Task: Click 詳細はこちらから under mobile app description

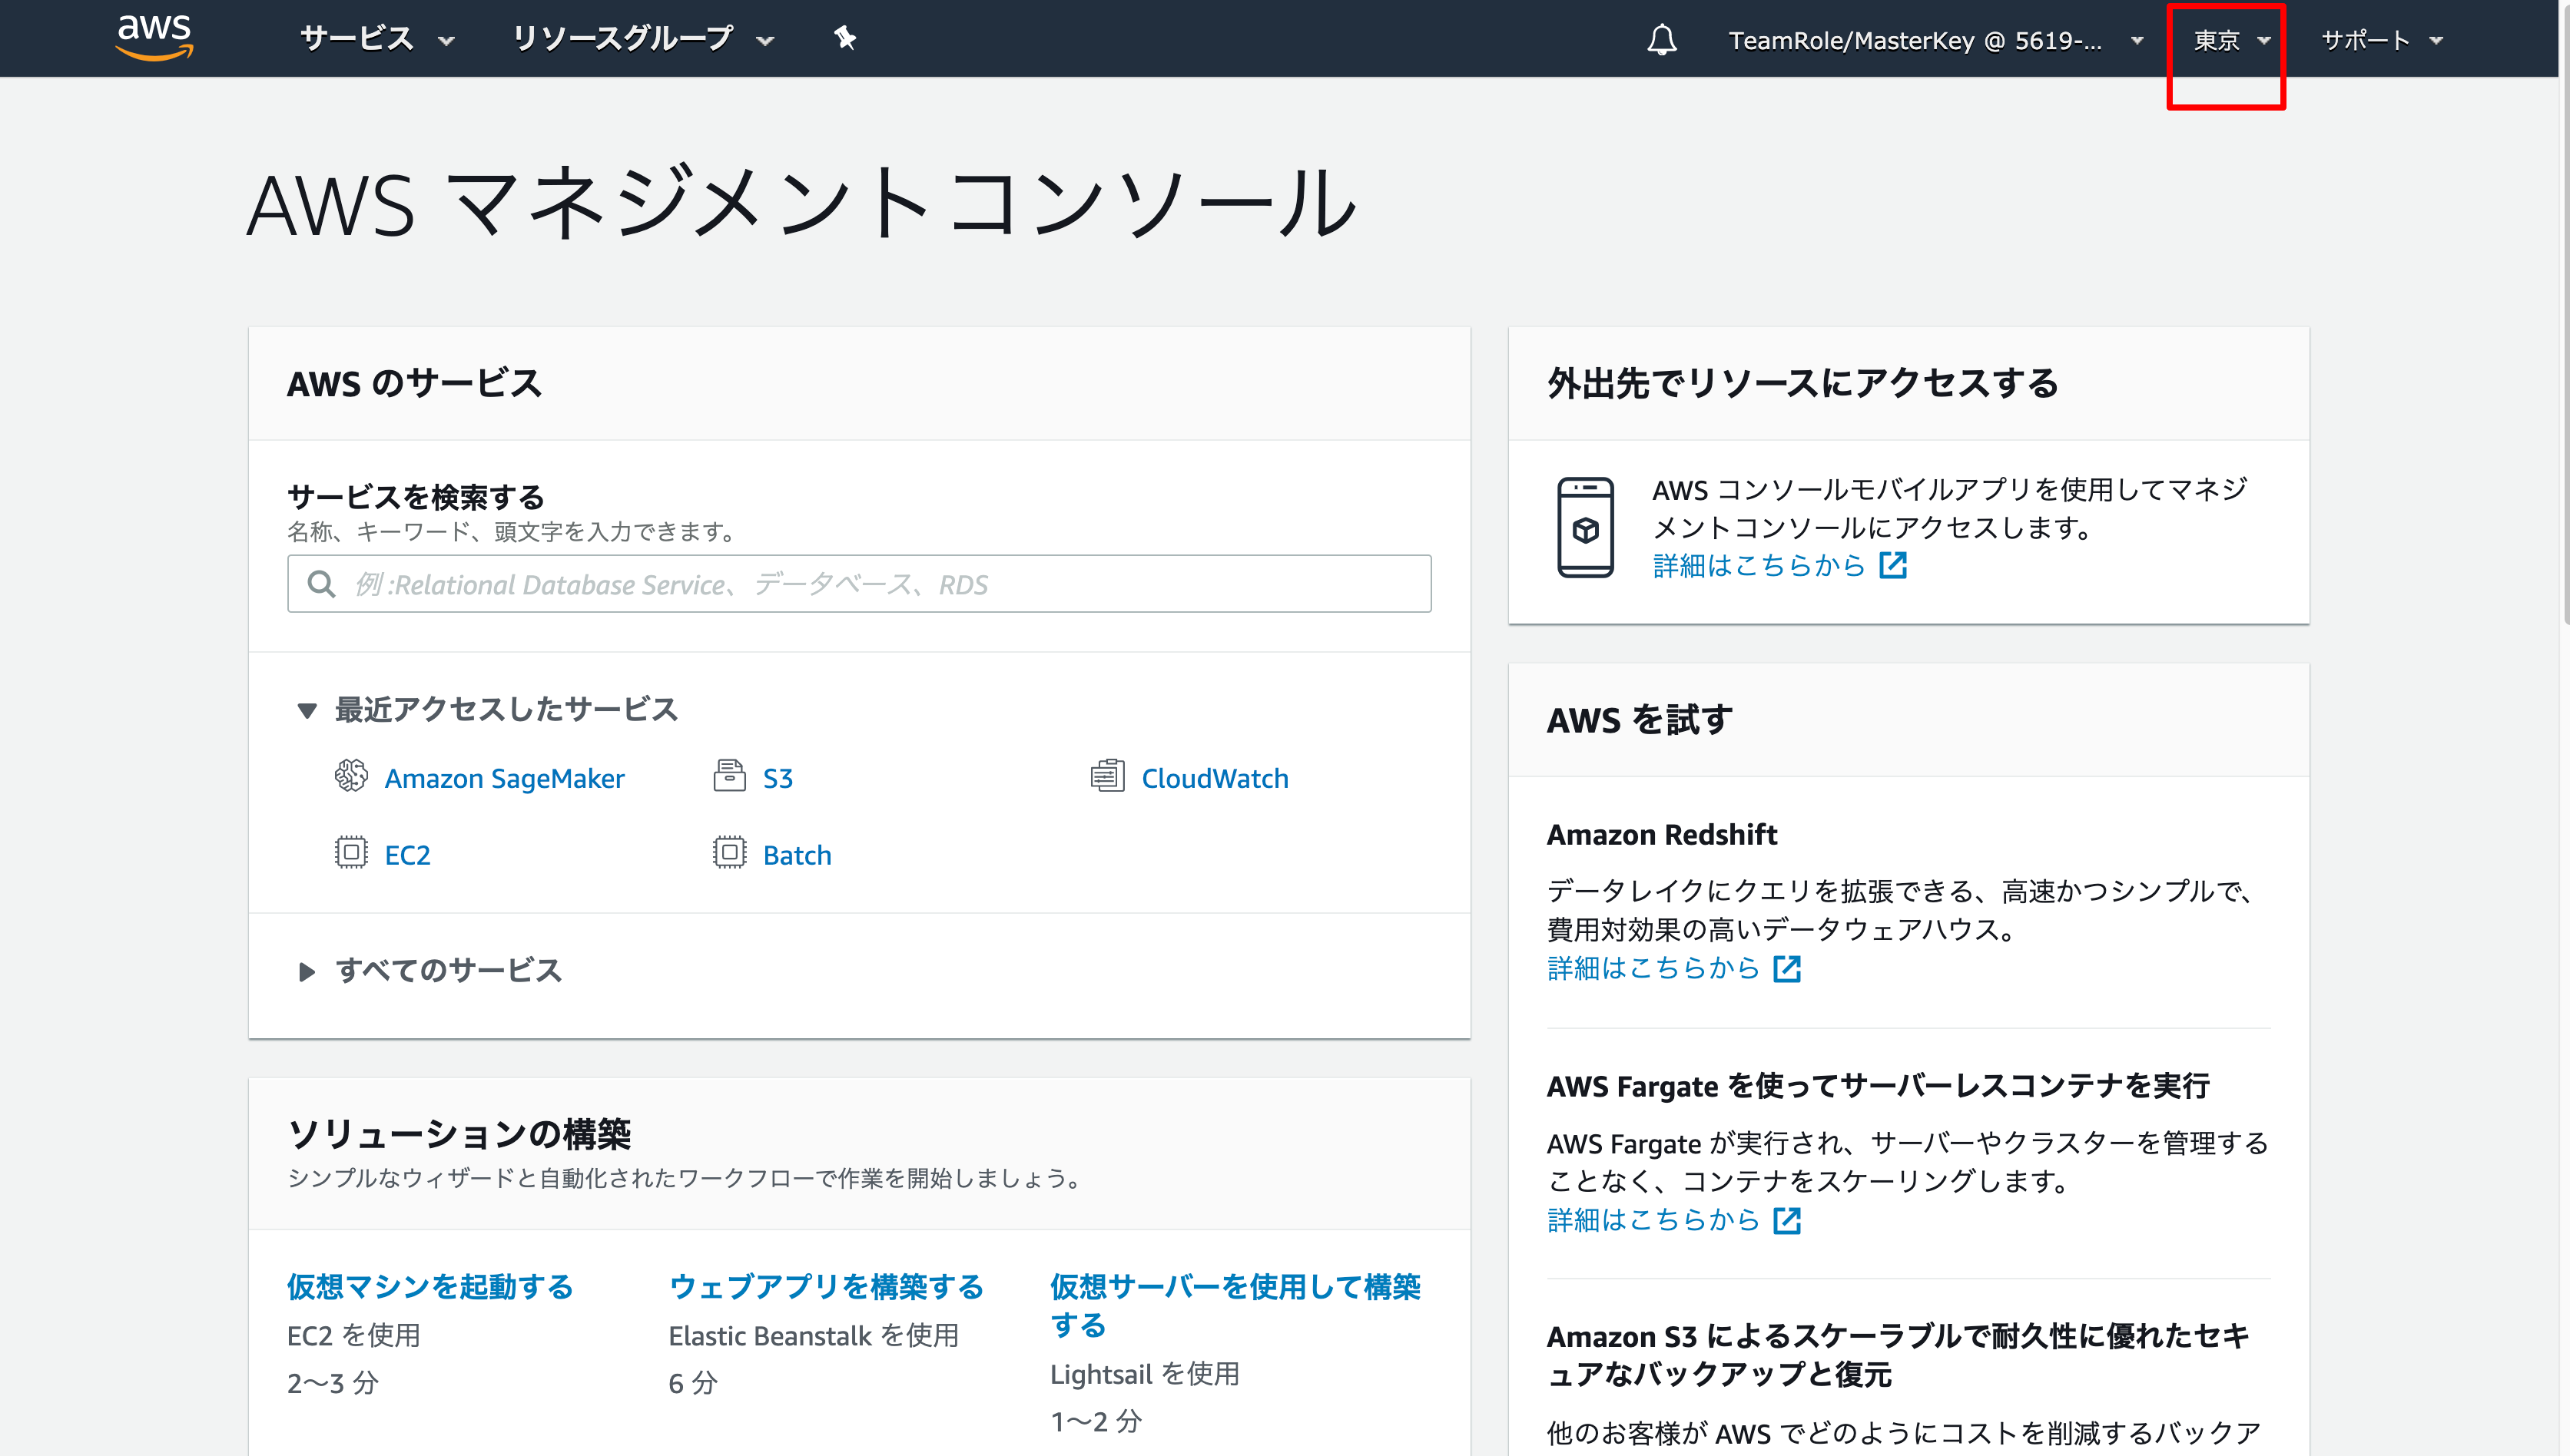Action: tap(1759, 566)
